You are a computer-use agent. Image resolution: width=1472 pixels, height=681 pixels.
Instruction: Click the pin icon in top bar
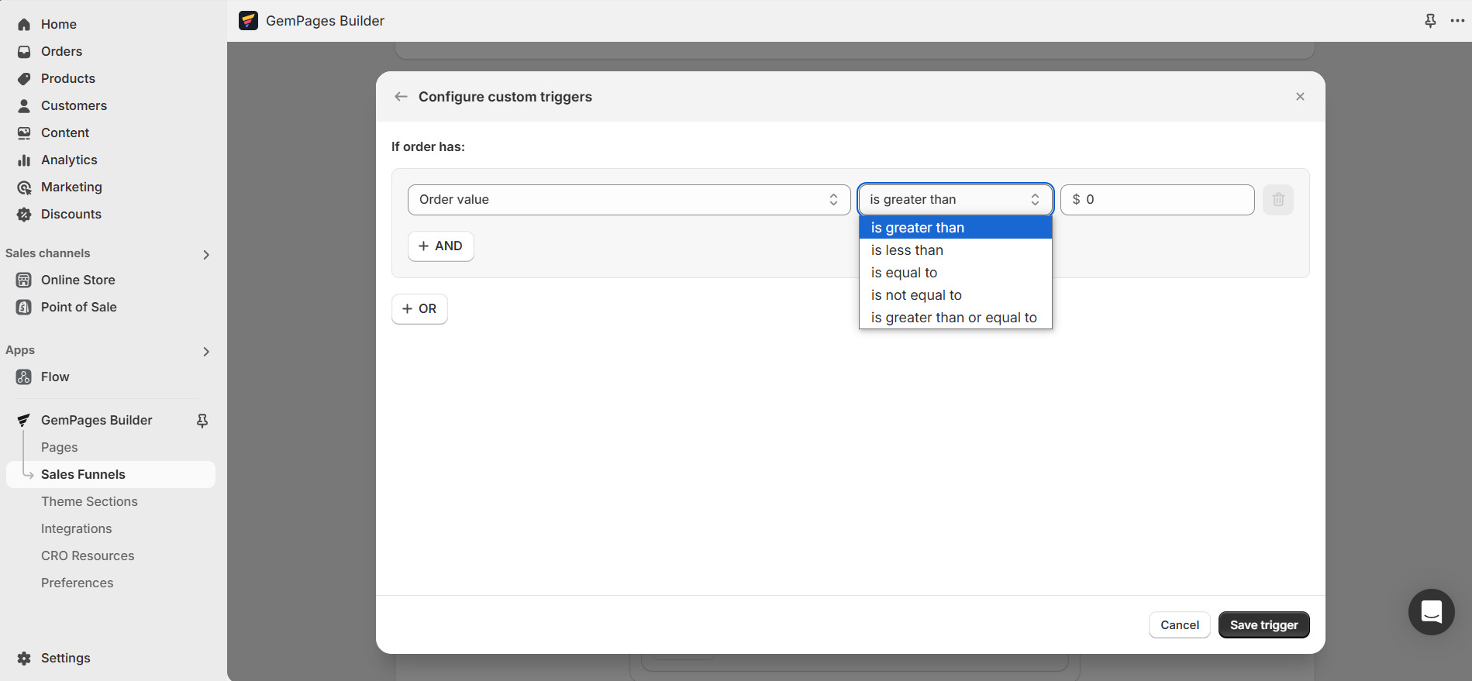(1430, 21)
